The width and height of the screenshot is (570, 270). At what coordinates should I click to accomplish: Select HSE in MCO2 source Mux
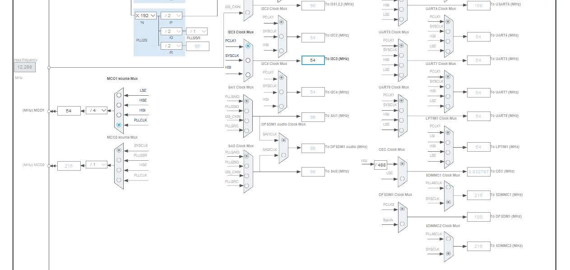click(x=119, y=170)
